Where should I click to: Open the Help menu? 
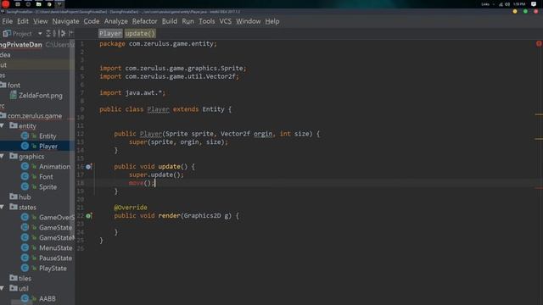pyautogui.click(x=272, y=21)
